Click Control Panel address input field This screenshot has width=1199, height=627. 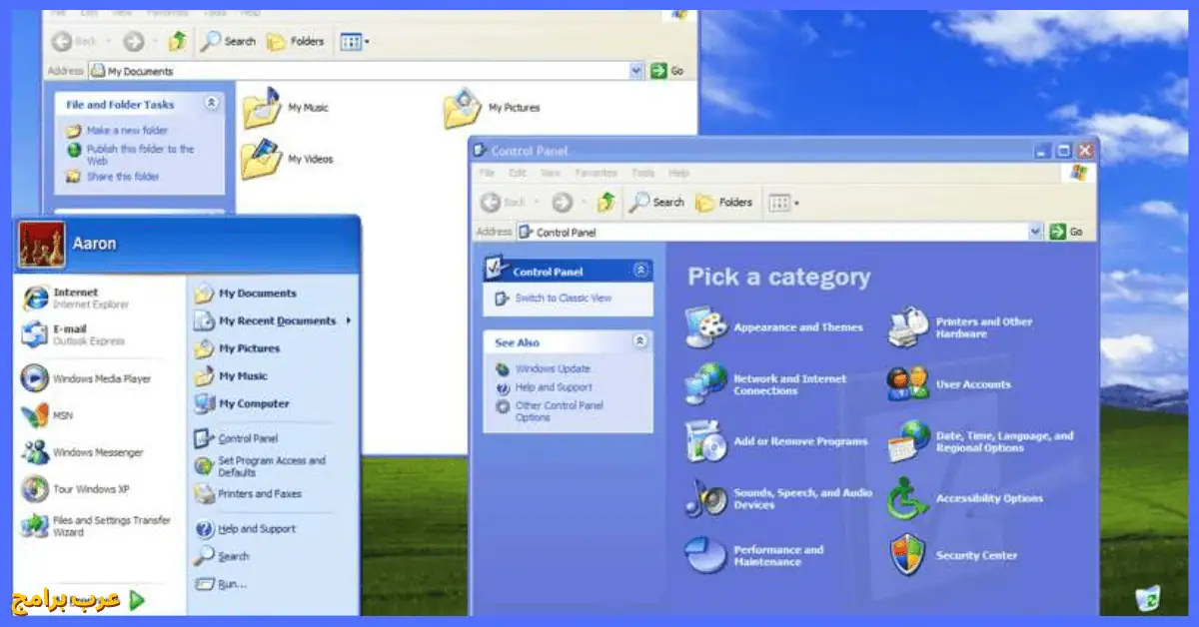point(781,232)
